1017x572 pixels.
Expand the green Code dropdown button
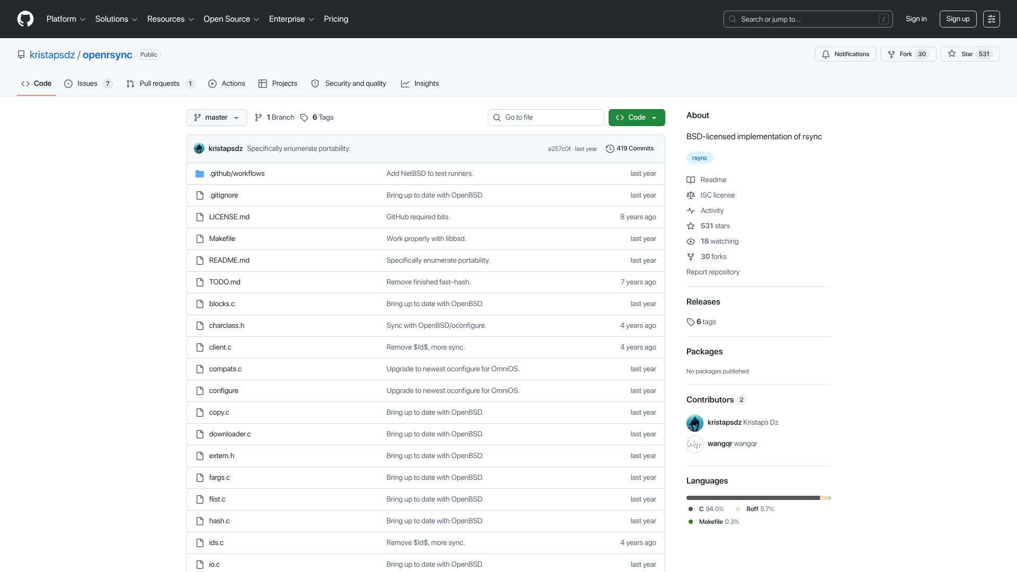point(637,118)
